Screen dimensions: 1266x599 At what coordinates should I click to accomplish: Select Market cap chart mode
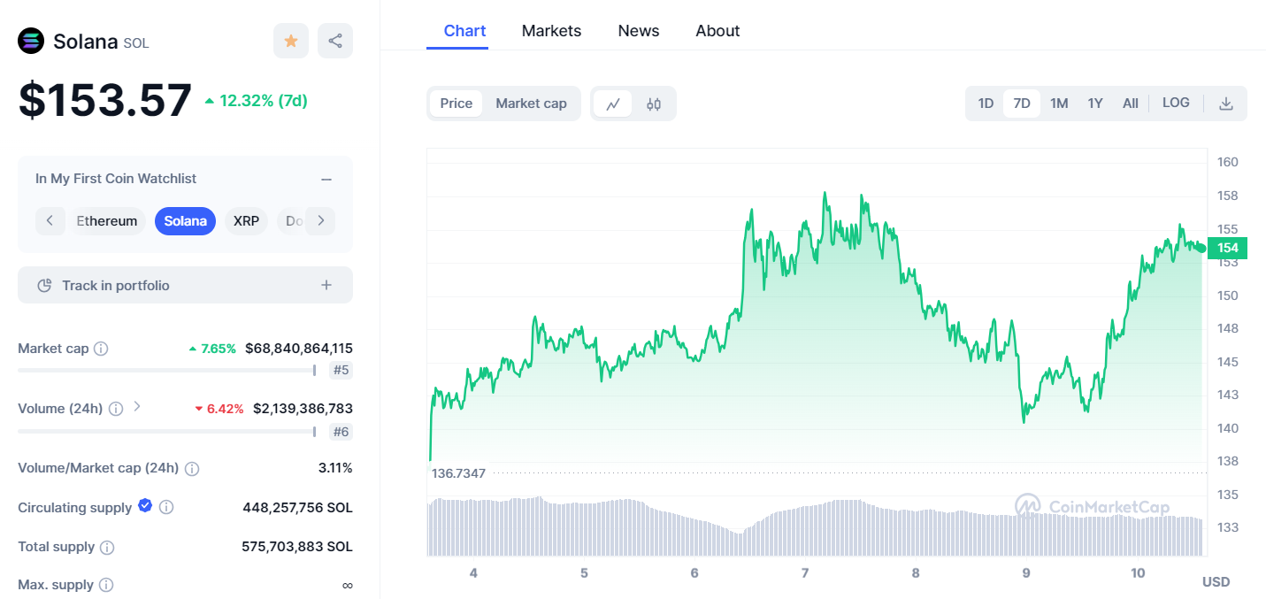[531, 104]
